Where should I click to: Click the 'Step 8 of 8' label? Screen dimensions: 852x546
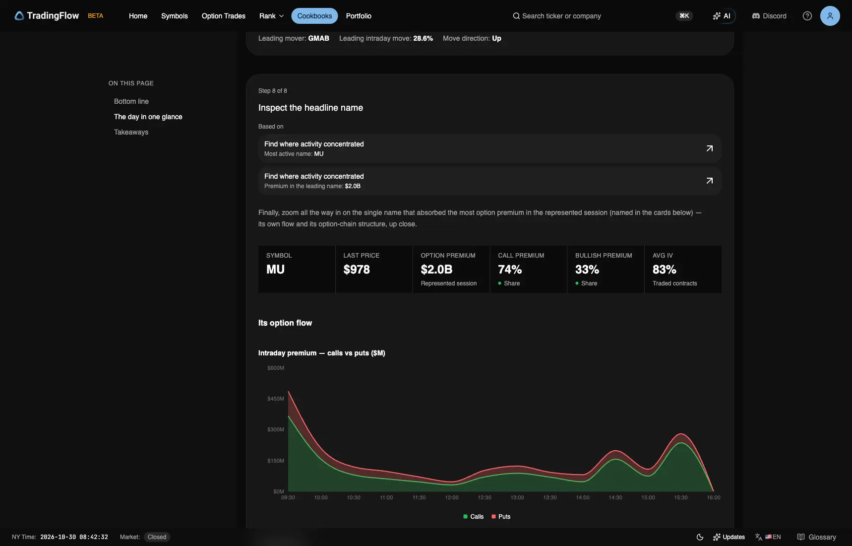pyautogui.click(x=273, y=91)
